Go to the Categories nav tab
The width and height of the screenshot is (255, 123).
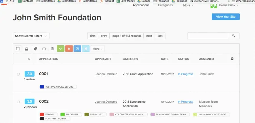165,5
